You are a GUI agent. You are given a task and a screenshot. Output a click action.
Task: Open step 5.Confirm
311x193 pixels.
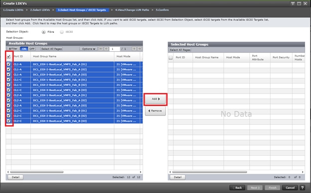pyautogui.click(x=162, y=10)
